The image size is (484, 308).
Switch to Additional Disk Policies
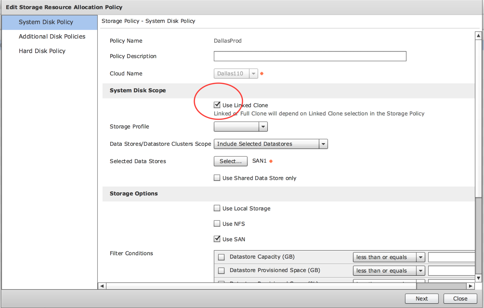[x=52, y=37]
